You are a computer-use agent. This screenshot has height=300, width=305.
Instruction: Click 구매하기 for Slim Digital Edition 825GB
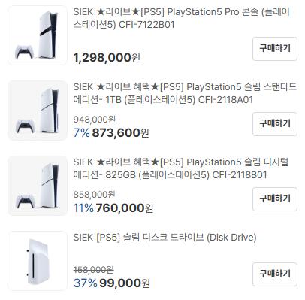[x=275, y=199]
